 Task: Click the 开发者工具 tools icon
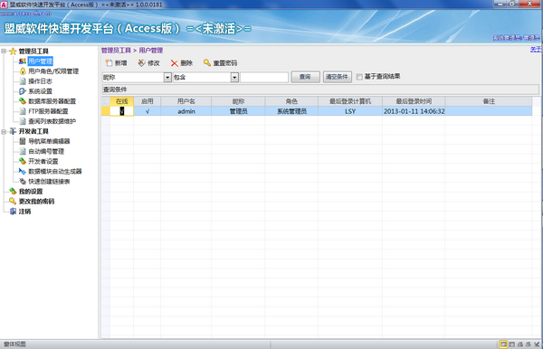pyautogui.click(x=13, y=131)
